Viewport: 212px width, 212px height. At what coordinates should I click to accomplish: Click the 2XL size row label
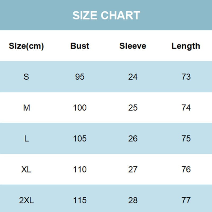(26, 200)
